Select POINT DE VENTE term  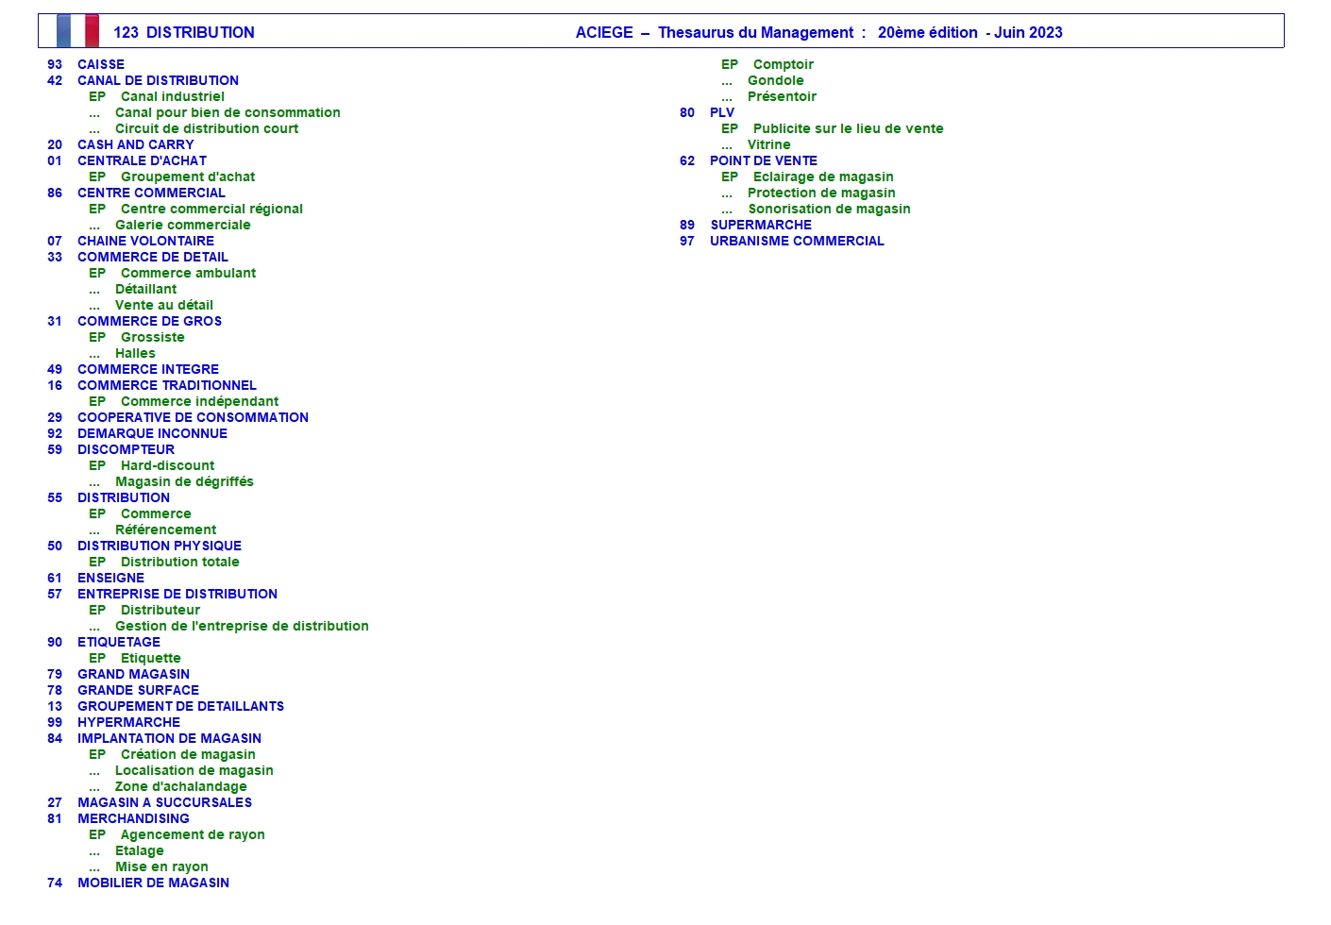pyautogui.click(x=763, y=160)
